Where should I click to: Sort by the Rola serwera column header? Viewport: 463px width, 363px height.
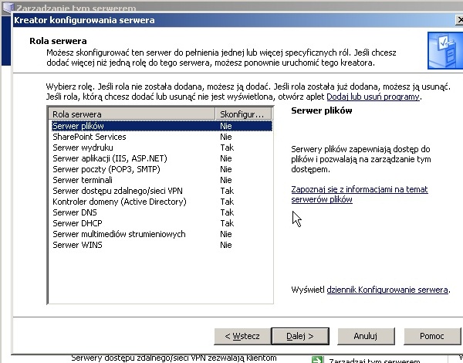pos(132,114)
